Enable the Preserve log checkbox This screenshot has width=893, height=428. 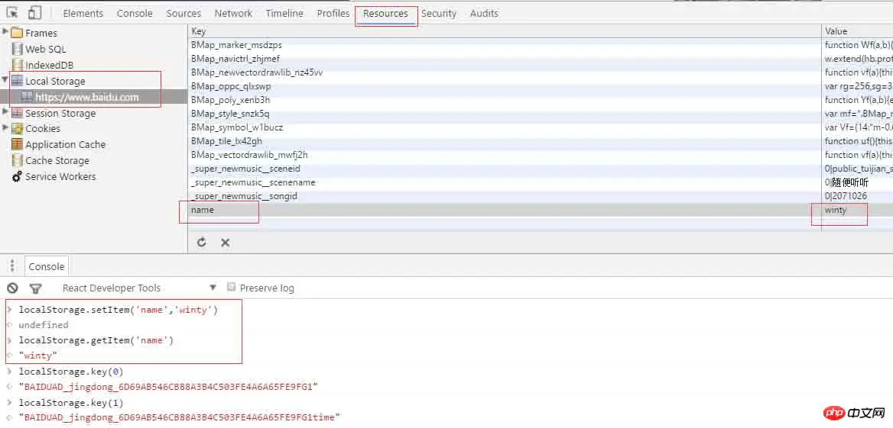(232, 288)
